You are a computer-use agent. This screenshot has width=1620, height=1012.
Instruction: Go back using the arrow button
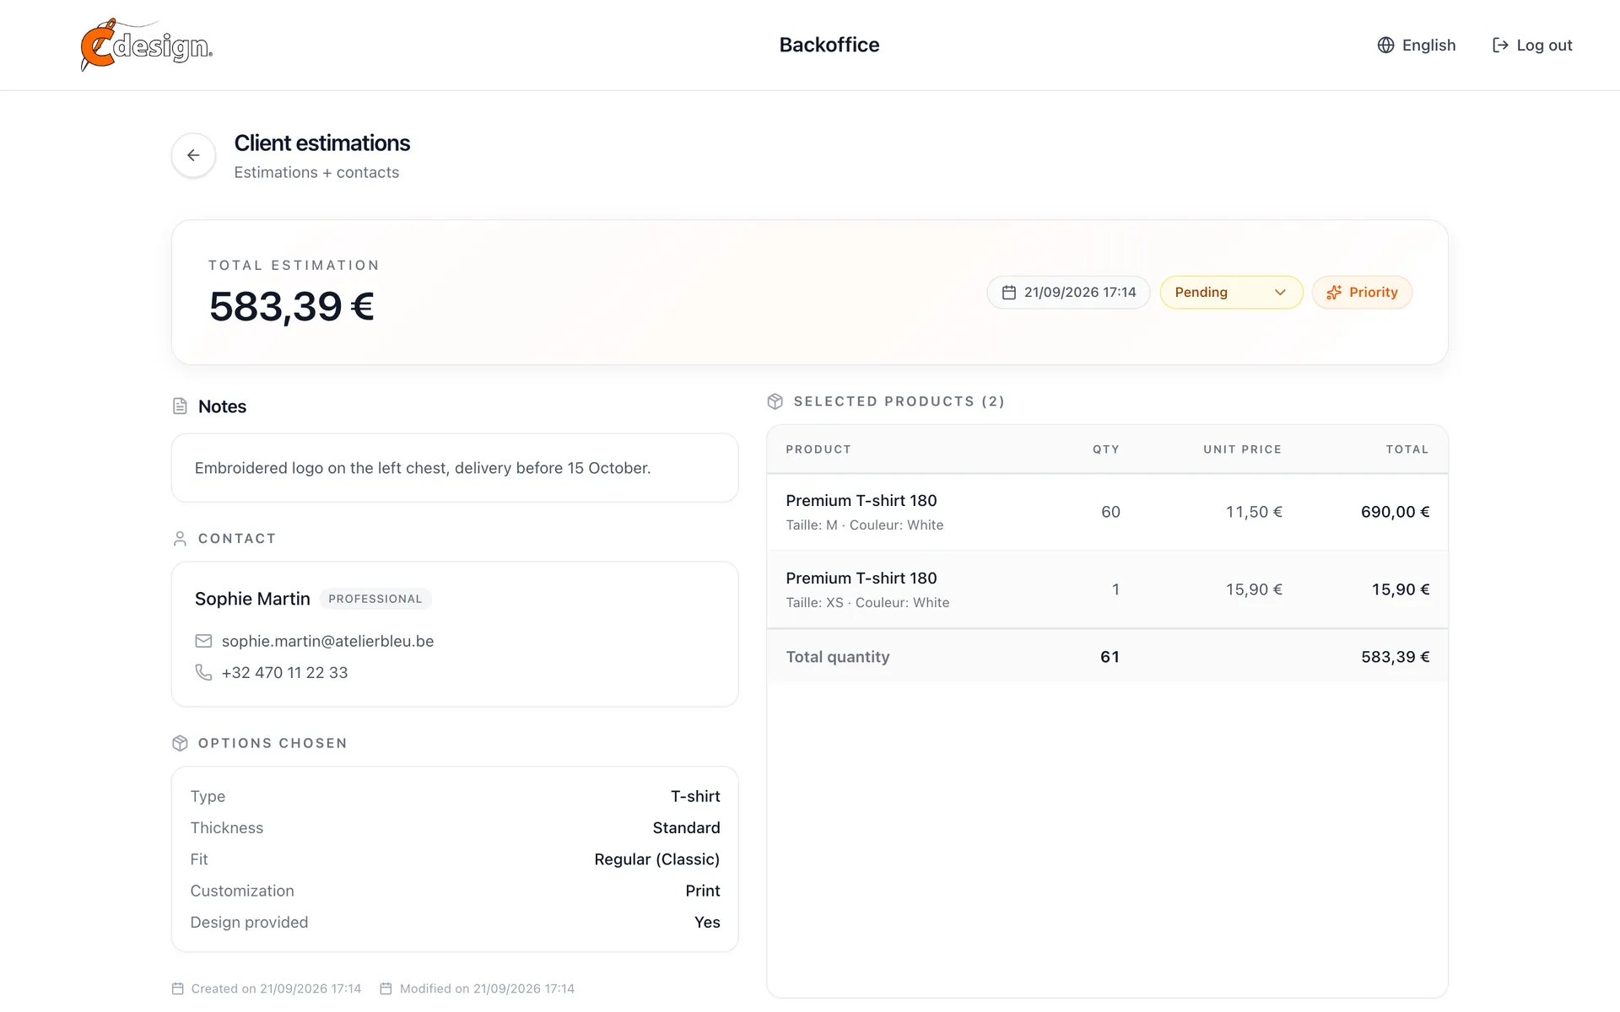pos(193,155)
